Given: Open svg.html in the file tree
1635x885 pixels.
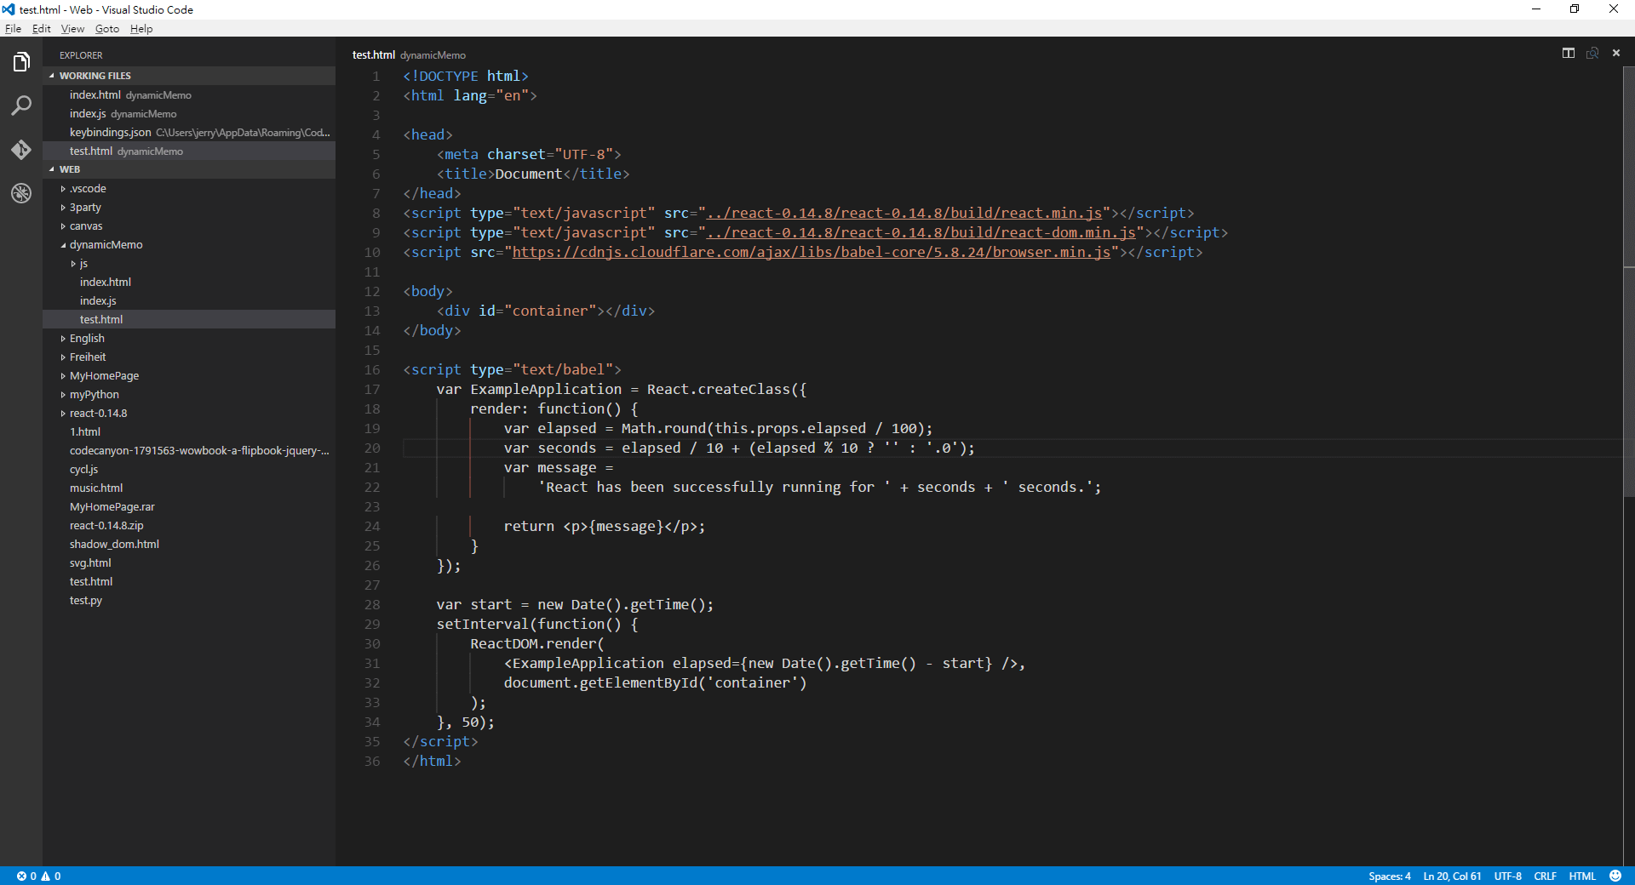Looking at the screenshot, I should [x=189, y=562].
